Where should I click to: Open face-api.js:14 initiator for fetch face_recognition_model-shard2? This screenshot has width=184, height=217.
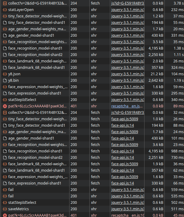click(122, 158)
